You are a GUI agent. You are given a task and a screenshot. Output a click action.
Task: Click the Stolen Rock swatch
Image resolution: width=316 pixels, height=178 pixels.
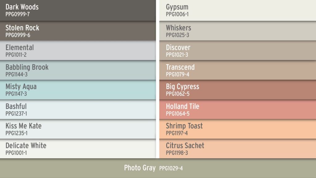(x=78, y=31)
